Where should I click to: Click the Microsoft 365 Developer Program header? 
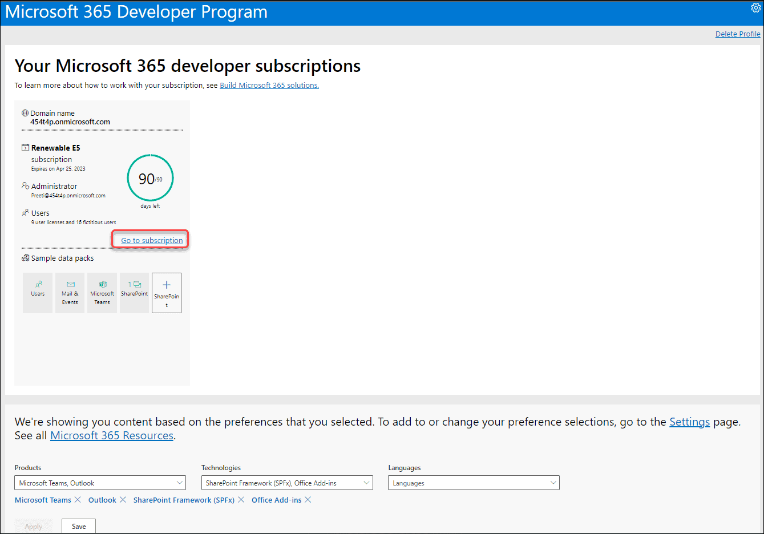click(136, 11)
